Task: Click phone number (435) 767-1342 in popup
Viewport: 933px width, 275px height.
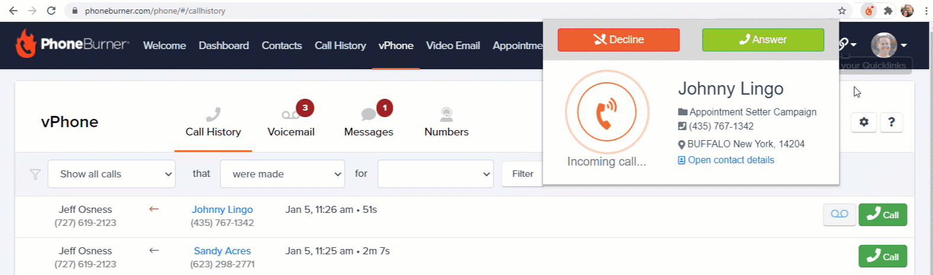Action: coord(721,126)
